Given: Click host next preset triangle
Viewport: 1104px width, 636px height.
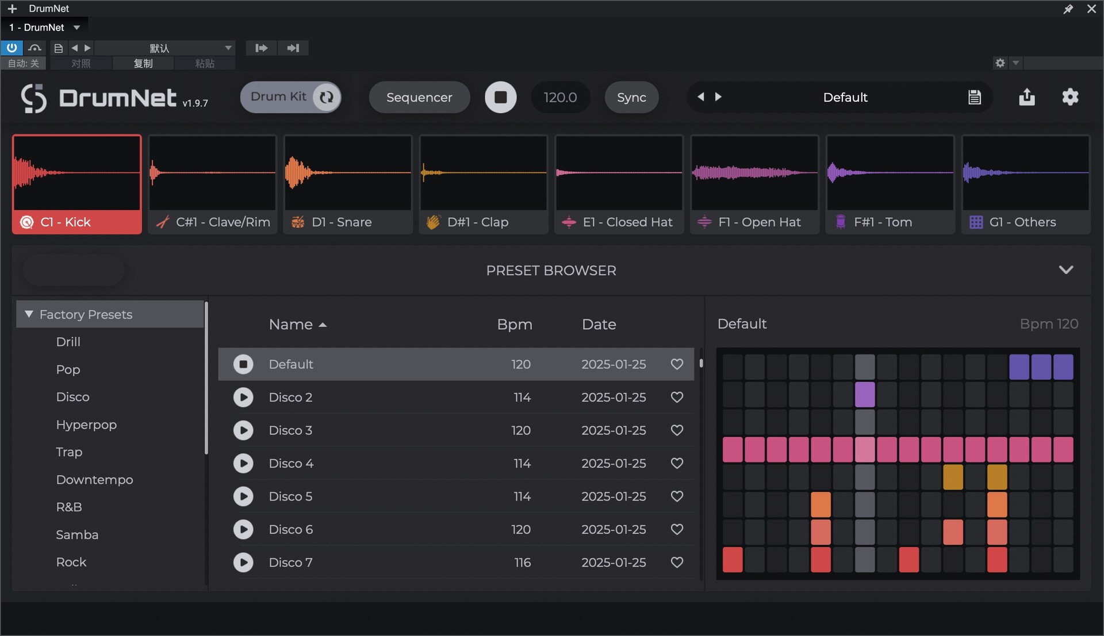Looking at the screenshot, I should coord(87,48).
